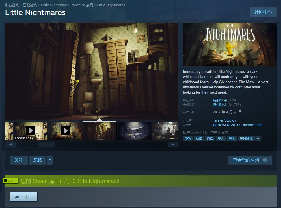This screenshot has height=208, width=281.
Task: Select the highlighted bathroom screenshot thumbnail
Action: [x=99, y=131]
